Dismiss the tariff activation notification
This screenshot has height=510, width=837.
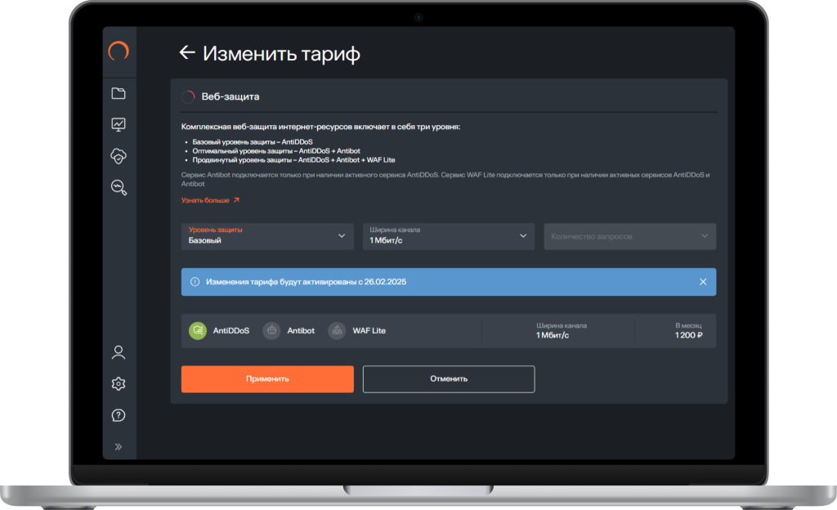point(702,281)
